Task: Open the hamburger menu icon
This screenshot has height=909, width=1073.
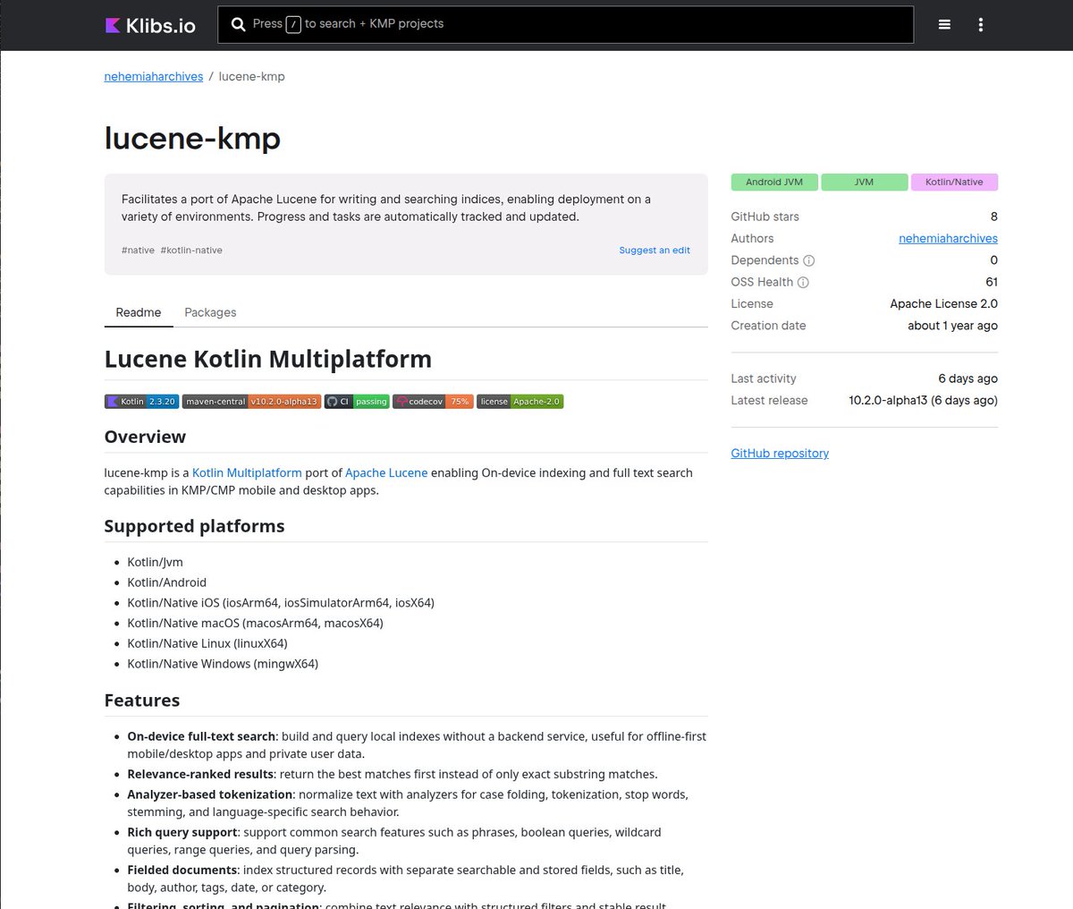Action: coord(944,25)
